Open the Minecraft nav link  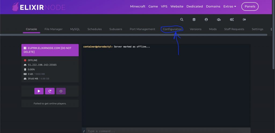coord(138,6)
